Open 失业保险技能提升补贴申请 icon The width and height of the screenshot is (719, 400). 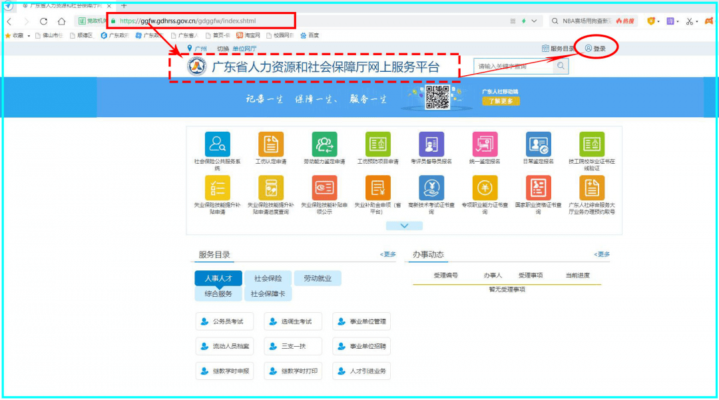tap(218, 188)
